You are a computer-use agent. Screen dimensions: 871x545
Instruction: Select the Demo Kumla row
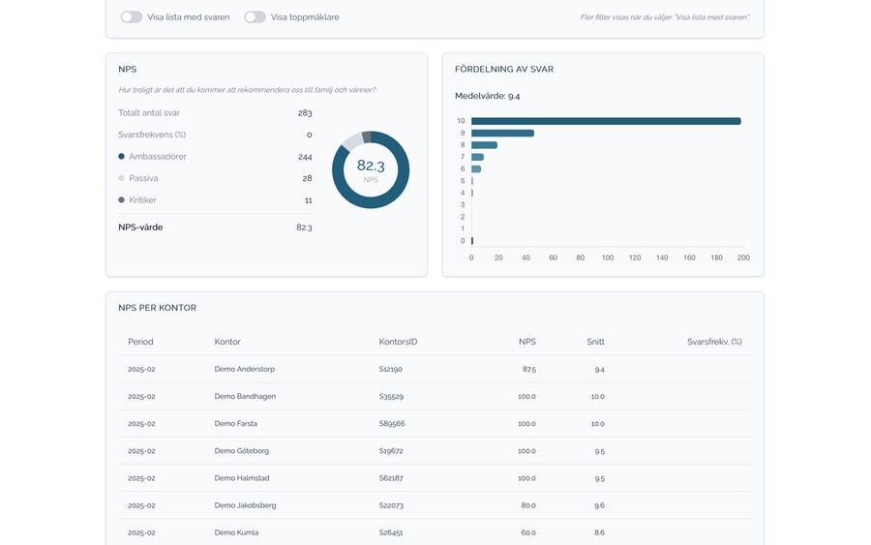435,532
